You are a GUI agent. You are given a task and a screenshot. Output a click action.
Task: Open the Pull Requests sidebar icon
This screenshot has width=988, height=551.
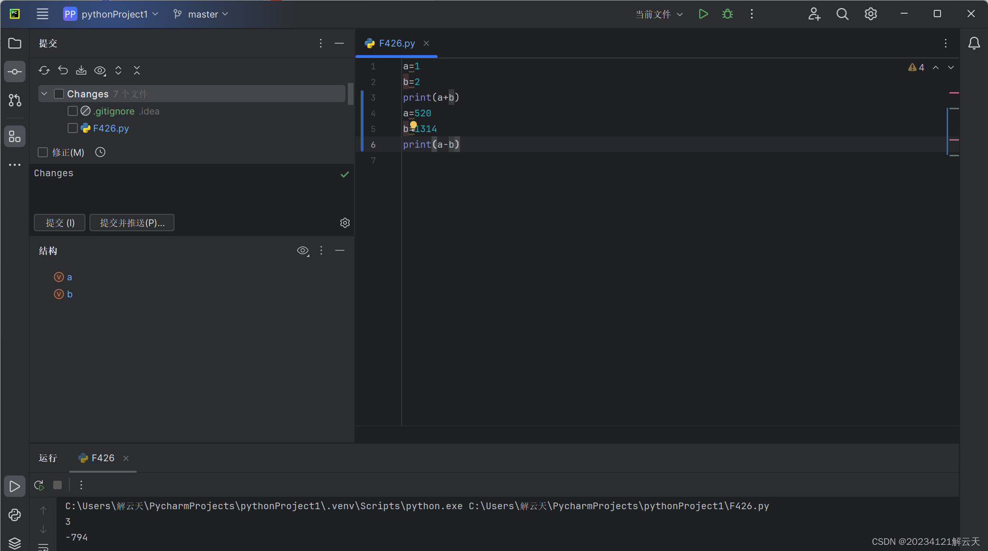click(x=15, y=100)
